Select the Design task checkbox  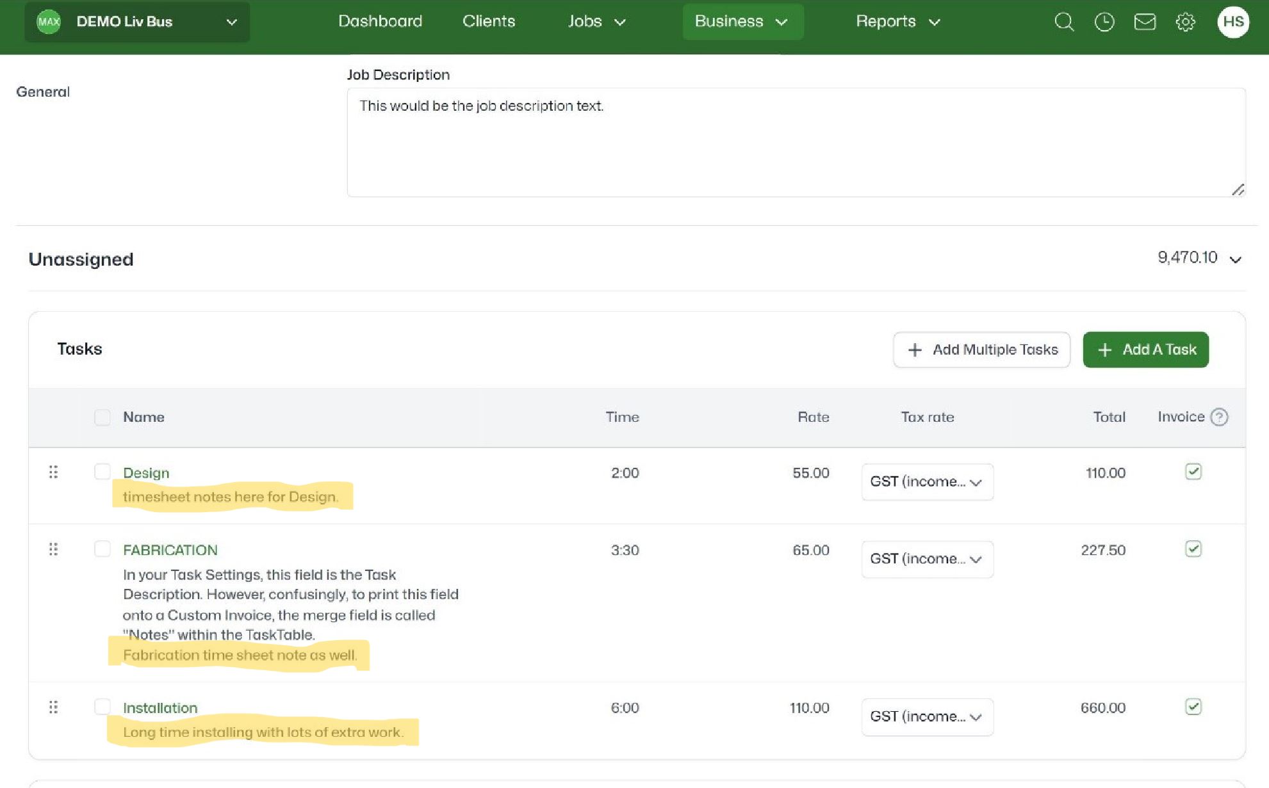(x=102, y=472)
